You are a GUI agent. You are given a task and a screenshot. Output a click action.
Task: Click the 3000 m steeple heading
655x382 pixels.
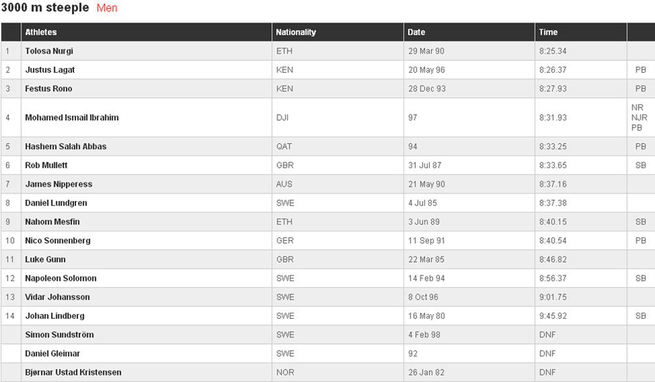click(x=45, y=8)
